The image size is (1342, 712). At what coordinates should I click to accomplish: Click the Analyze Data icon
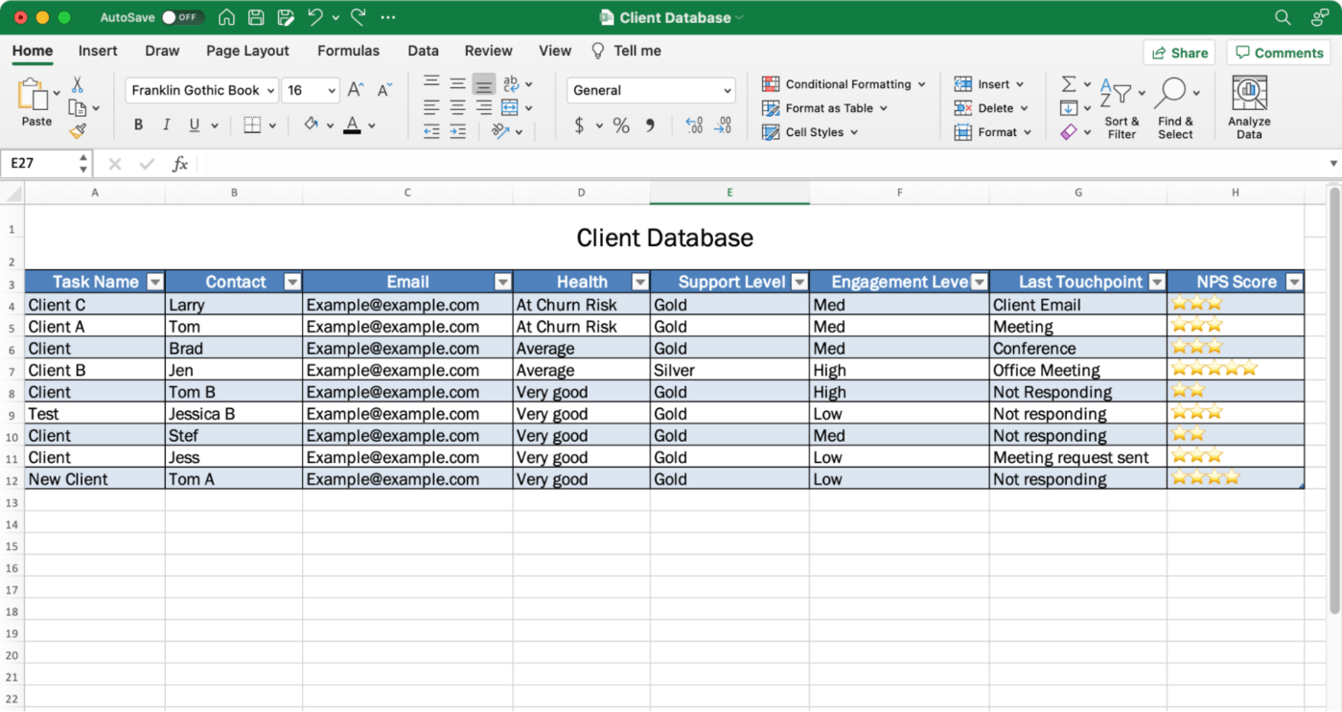1248,107
